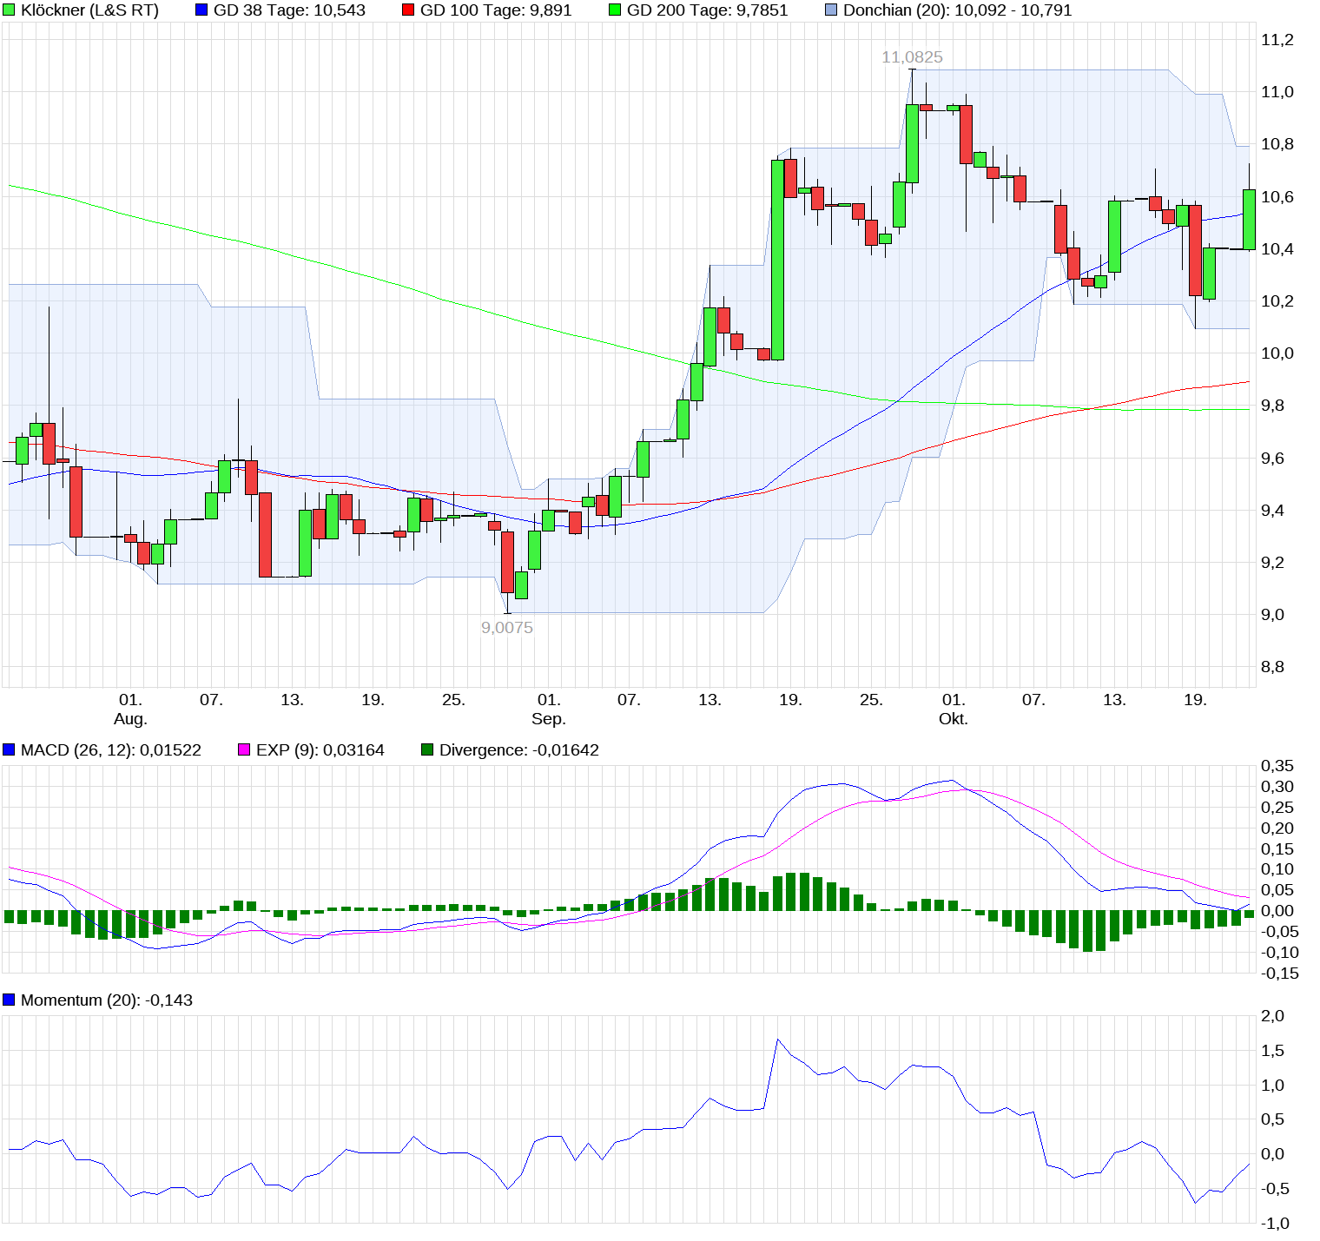Viewport: 1320px width, 1241px height.
Task: Click the '11,0' price axis label
Action: pos(1277,92)
